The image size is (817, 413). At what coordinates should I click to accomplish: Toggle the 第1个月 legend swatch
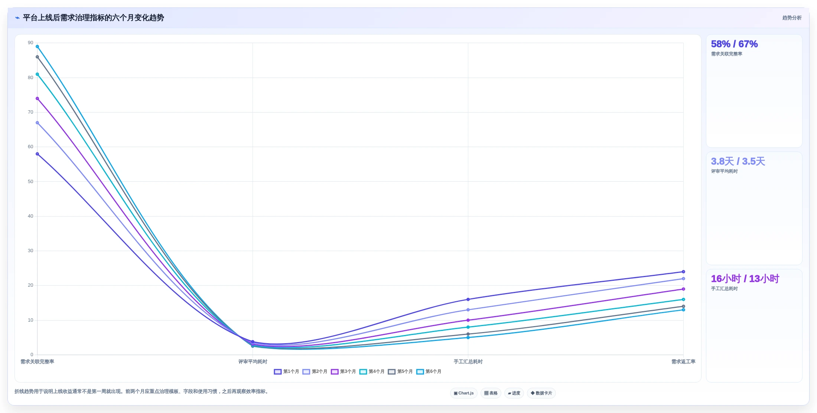tap(278, 371)
